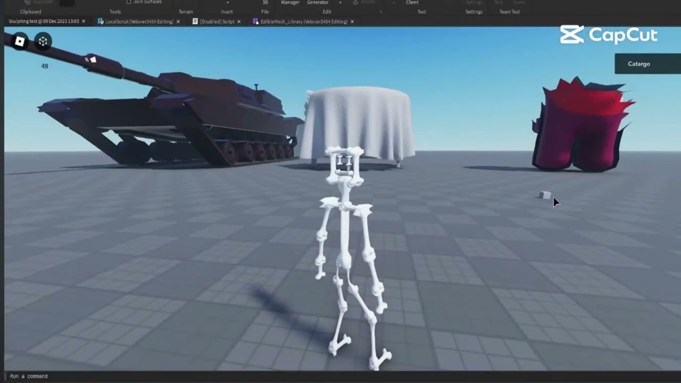Open the Generator dropdown arrow
The image size is (681, 383).
point(340,3)
